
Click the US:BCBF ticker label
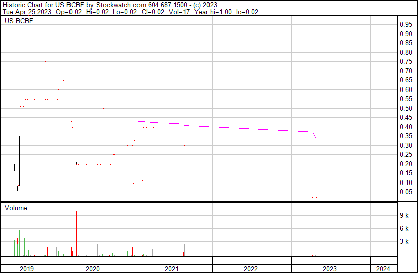click(x=19, y=21)
